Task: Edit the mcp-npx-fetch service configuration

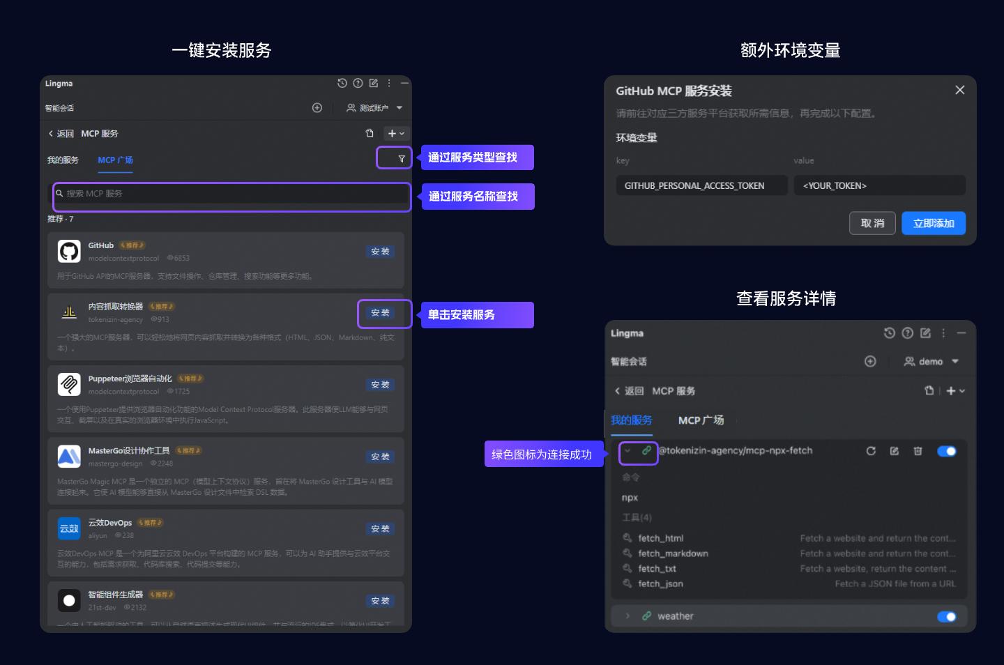Action: pos(895,451)
